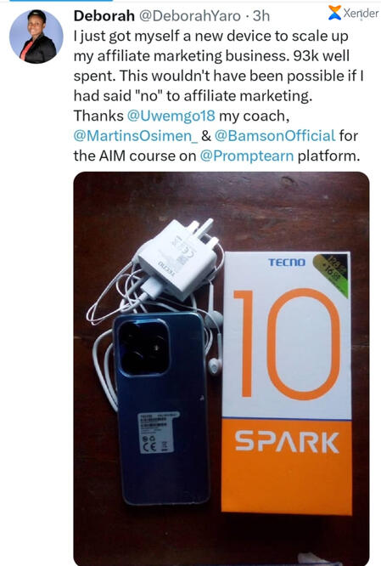Image resolution: width=381 pixels, height=566 pixels.
Task: Open Deborah's round profile picture
Action: (36, 37)
